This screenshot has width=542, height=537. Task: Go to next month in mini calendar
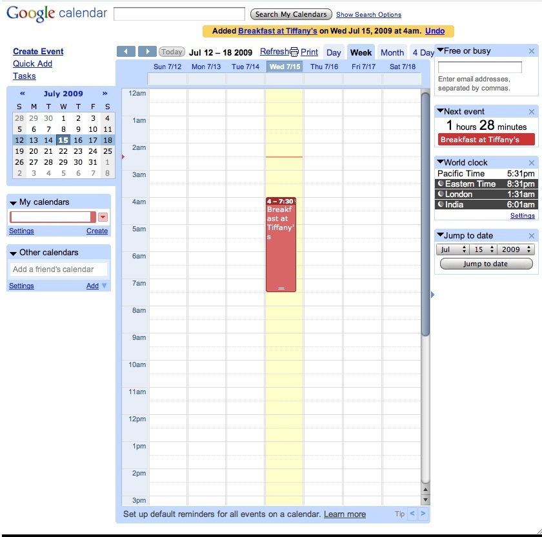pos(105,93)
